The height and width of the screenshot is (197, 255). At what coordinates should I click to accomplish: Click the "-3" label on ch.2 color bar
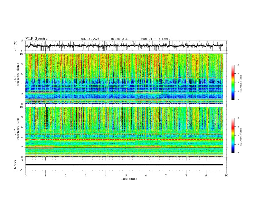click(x=238, y=118)
